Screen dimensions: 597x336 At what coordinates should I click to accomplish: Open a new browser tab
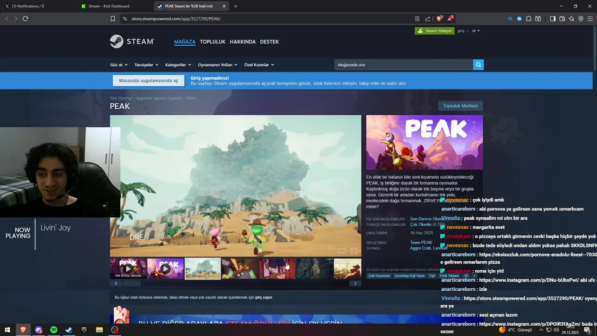(x=236, y=6)
